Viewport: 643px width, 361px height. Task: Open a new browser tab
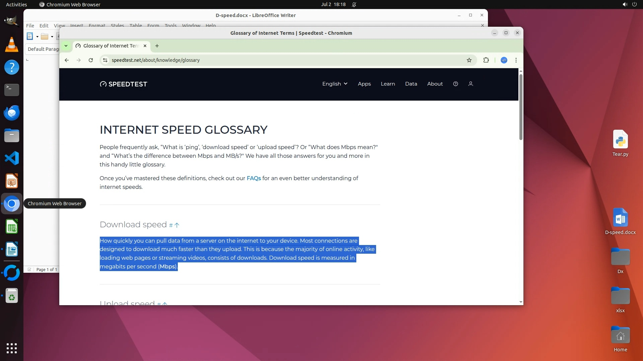coord(157,46)
